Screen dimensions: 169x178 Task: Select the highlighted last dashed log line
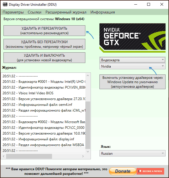pos(43,150)
